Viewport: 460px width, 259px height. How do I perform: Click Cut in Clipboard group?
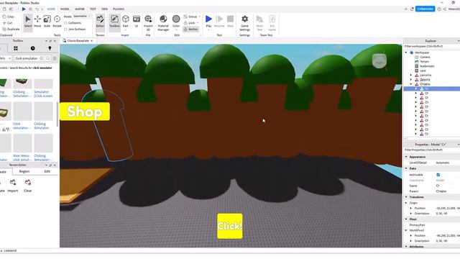click(x=7, y=23)
